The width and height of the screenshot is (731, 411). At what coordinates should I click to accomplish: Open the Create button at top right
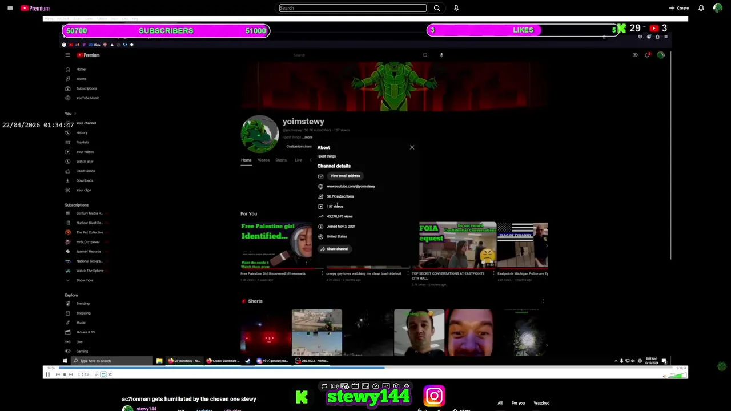click(679, 8)
